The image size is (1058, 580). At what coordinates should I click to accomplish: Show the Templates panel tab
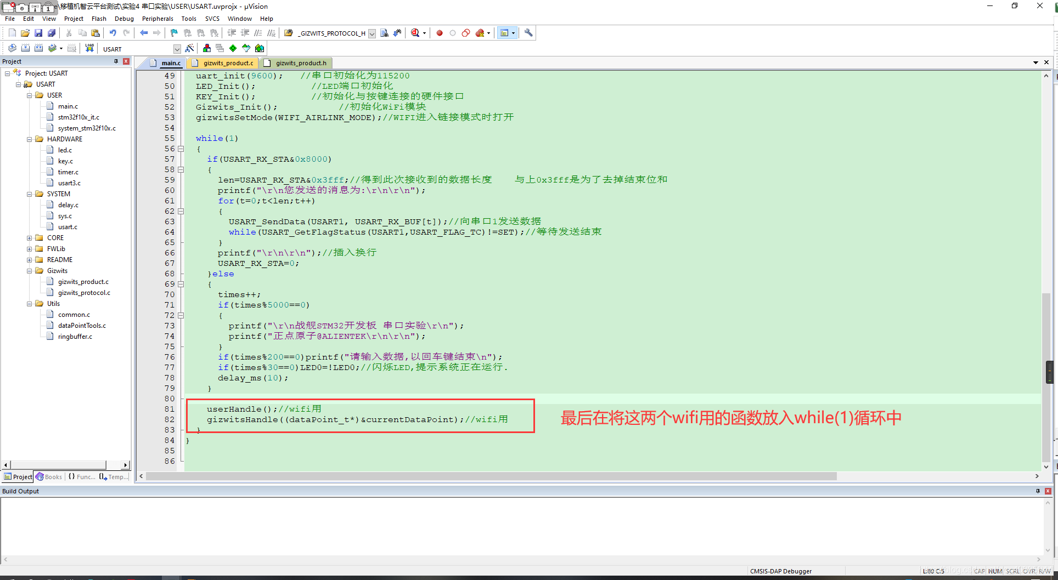tap(114, 477)
